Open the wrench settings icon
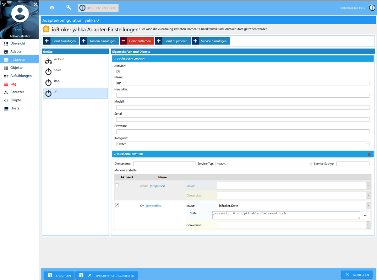The height and width of the screenshot is (280, 377). 69,8
